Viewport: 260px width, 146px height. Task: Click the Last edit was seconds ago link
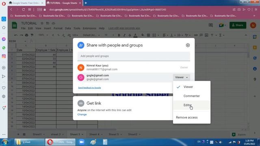point(124,28)
